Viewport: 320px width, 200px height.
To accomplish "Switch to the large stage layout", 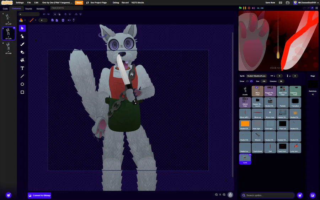I will coord(312,8).
